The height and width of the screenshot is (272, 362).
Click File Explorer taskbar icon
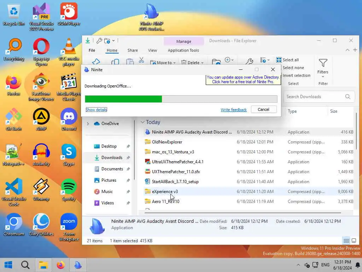[x=43, y=265]
